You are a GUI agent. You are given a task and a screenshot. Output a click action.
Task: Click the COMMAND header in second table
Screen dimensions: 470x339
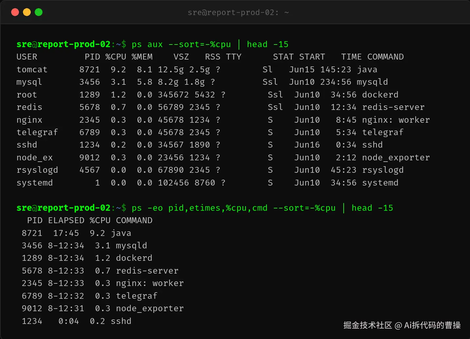pos(134,220)
